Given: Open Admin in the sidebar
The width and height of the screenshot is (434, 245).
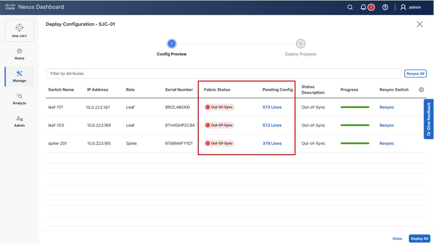Looking at the screenshot, I should [19, 121].
